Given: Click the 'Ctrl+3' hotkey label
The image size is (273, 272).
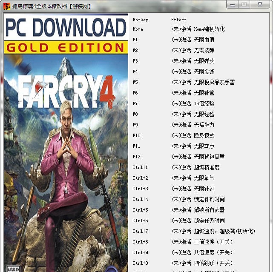Looking at the screenshot, I should coord(140,189).
